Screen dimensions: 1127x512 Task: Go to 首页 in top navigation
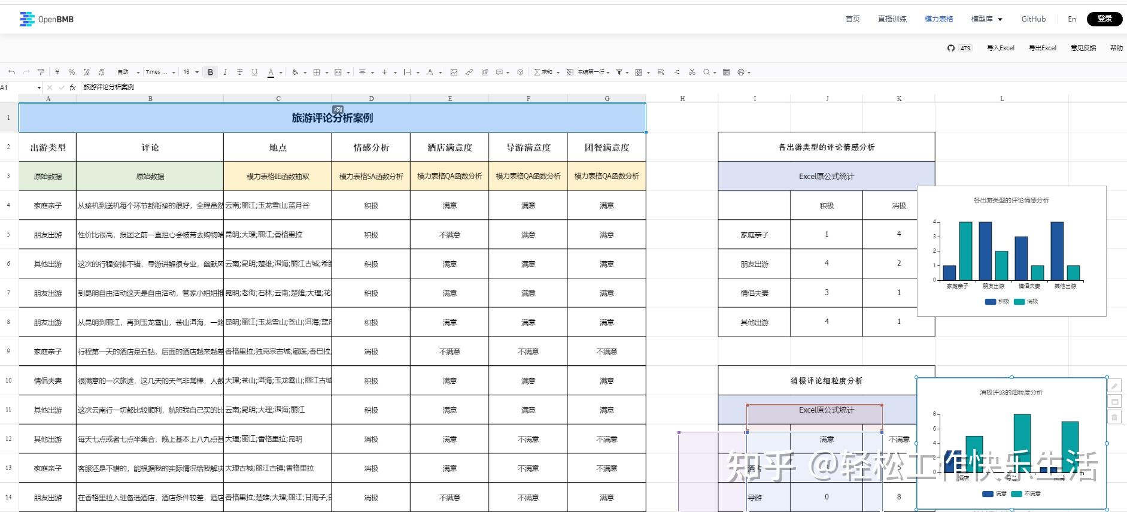[853, 19]
